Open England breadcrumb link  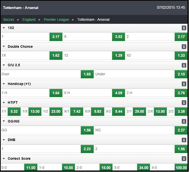tap(29, 20)
